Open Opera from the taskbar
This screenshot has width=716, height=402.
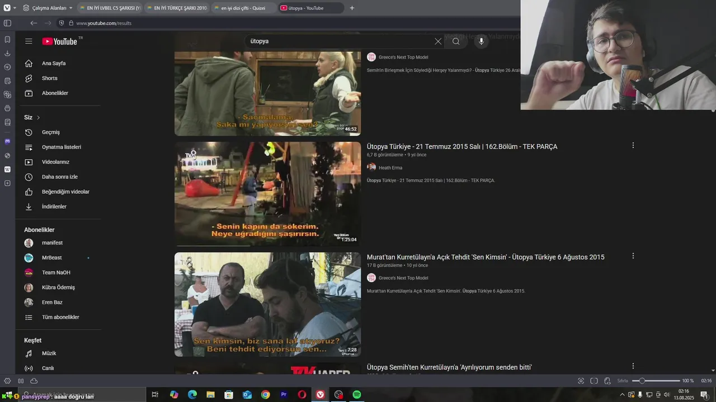(x=302, y=395)
